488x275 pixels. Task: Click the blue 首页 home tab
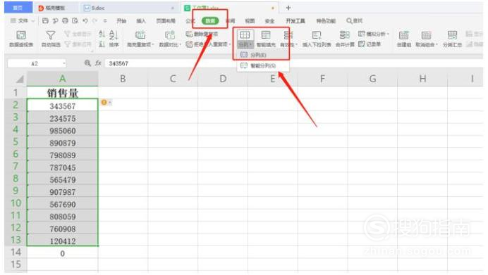[x=18, y=8]
